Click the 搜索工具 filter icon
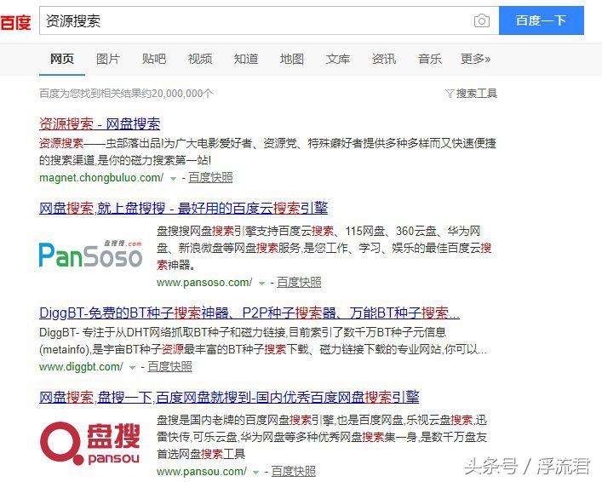 click(x=450, y=94)
